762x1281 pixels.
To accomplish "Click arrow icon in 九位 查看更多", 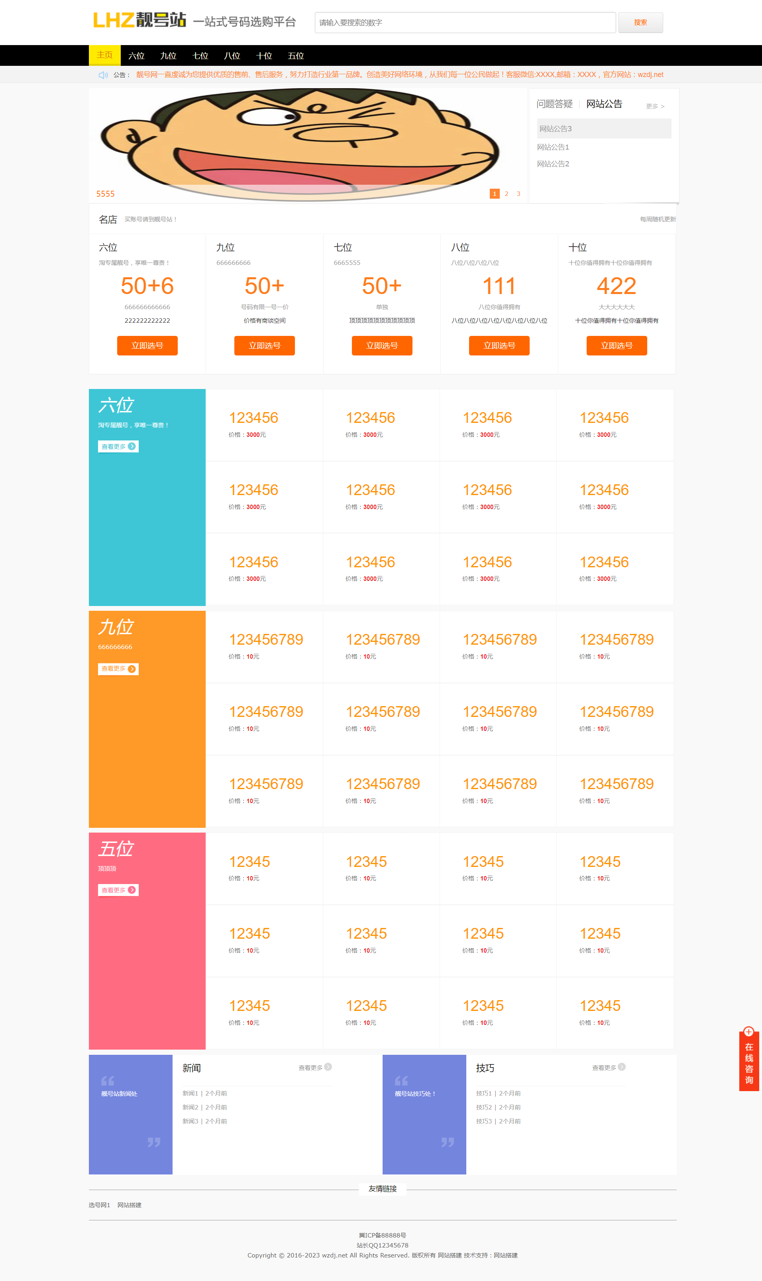I will click(132, 669).
